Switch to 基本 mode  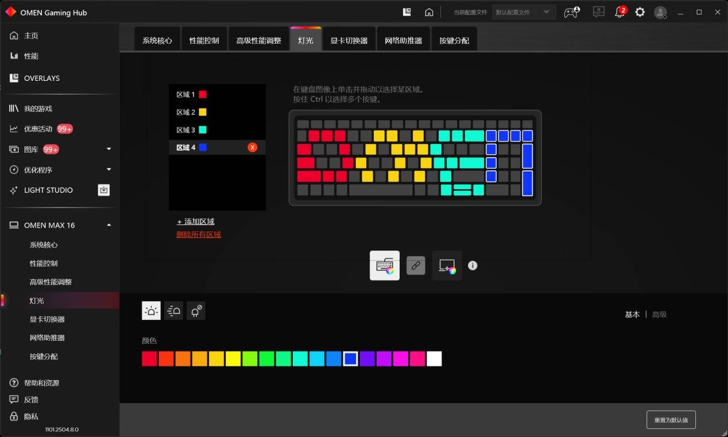point(632,314)
